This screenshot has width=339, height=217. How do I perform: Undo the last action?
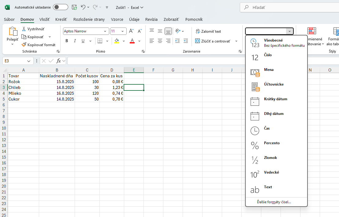click(83, 7)
